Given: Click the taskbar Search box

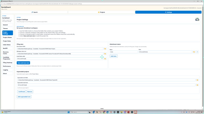Looking at the screenshot, I should click(79, 112).
